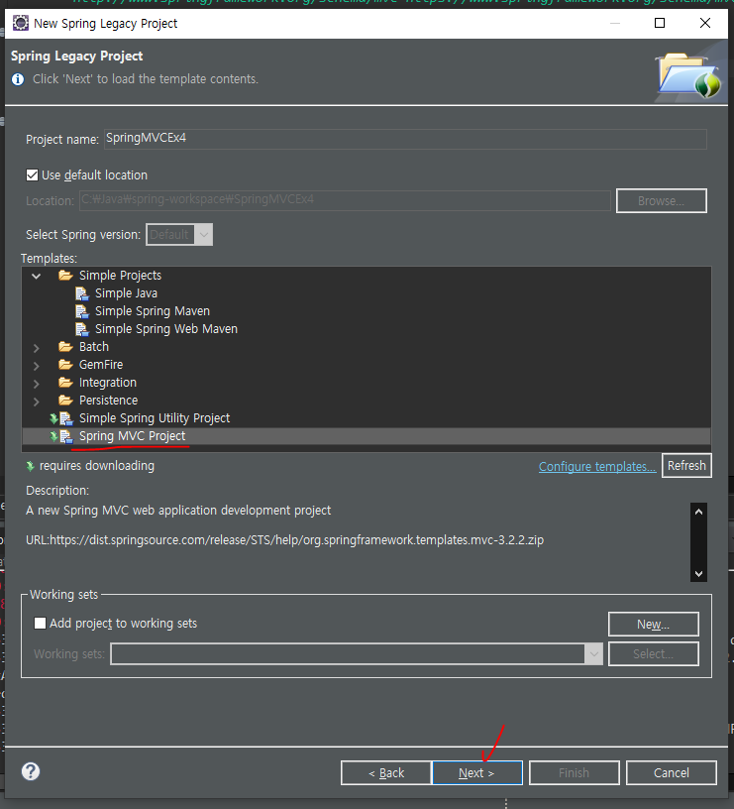Open the help question mark icon

click(x=31, y=771)
